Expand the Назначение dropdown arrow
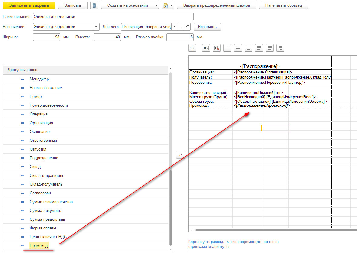This screenshot has width=357, height=253. click(96, 27)
